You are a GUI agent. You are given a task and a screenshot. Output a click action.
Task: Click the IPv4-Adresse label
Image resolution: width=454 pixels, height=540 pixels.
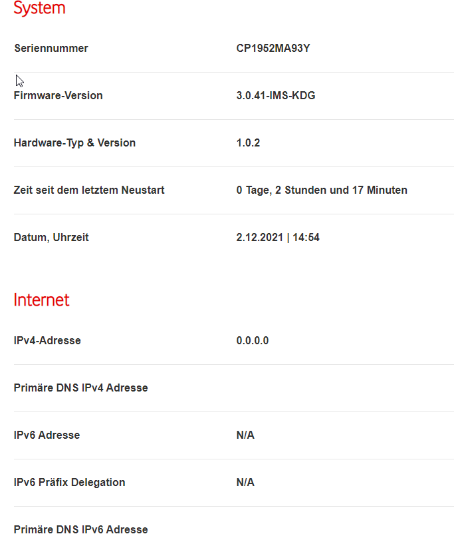(x=47, y=341)
